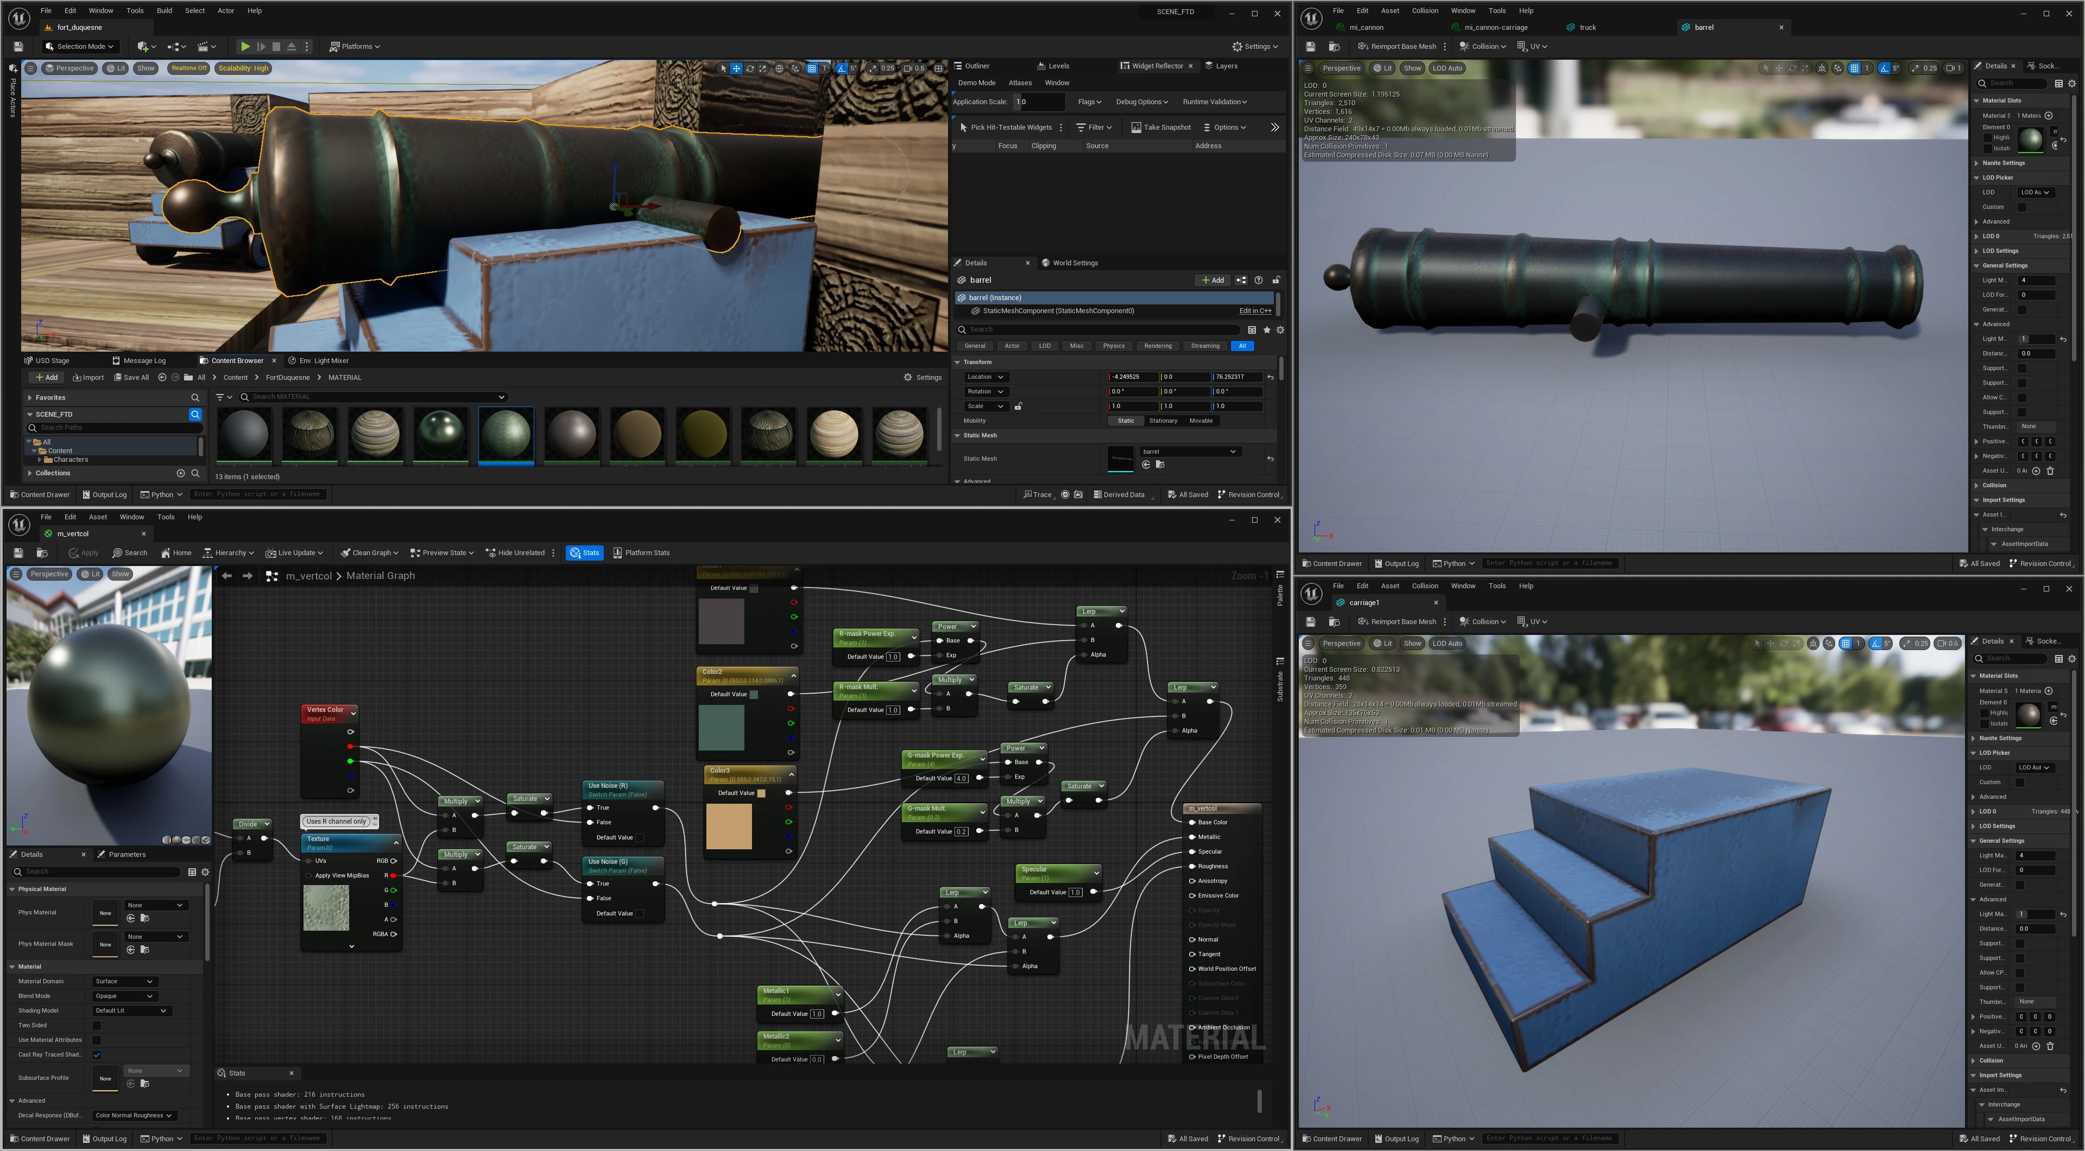Click the green Play button in the level toolbar
2085x1151 pixels.
pyautogui.click(x=244, y=47)
